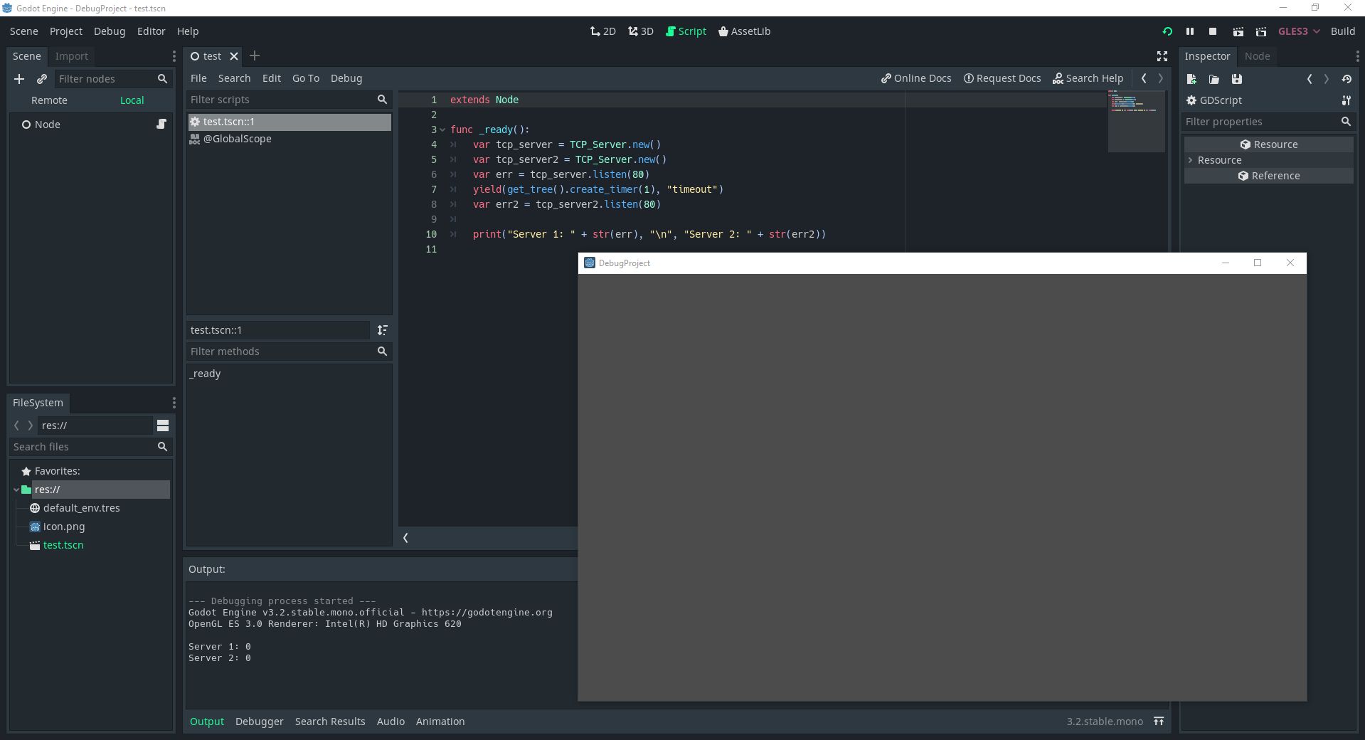This screenshot has height=740, width=1365.
Task: Switch scene tree to Remote view
Action: pos(49,100)
